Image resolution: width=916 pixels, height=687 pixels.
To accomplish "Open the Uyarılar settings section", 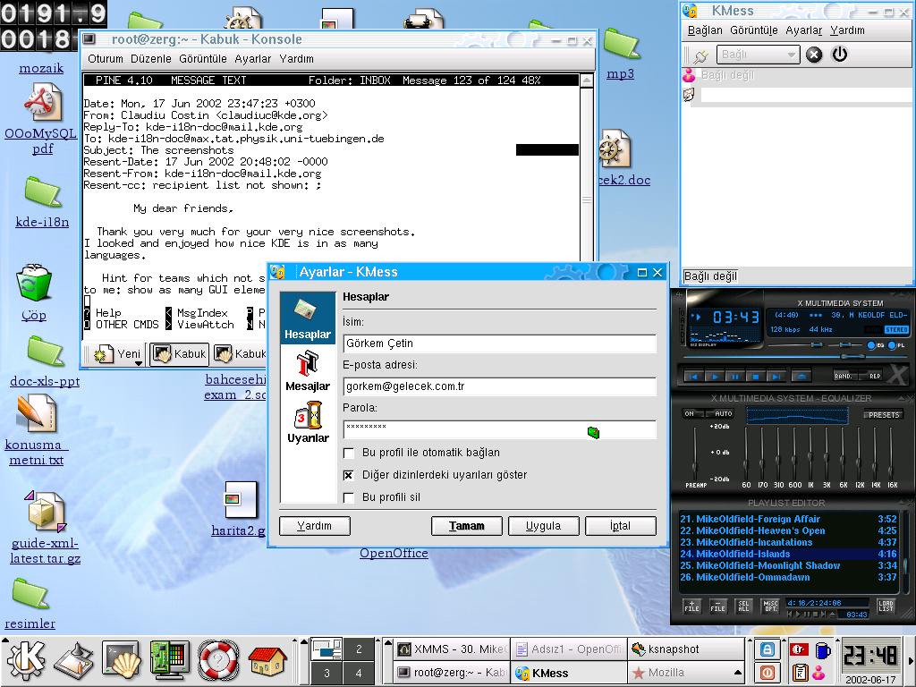I will coord(307,422).
